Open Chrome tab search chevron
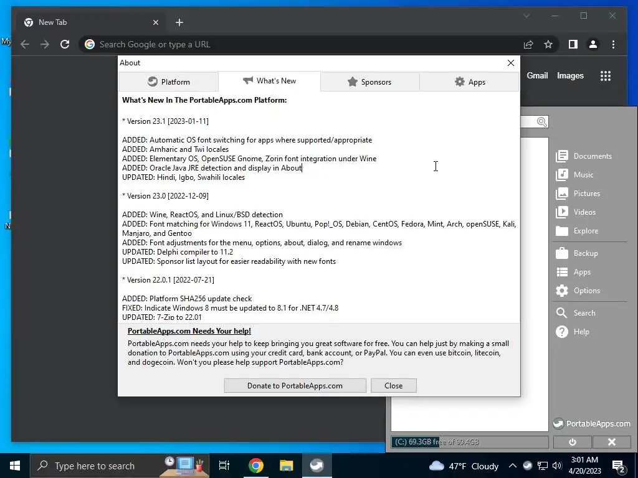Viewport: 638px width, 478px height. (x=526, y=16)
